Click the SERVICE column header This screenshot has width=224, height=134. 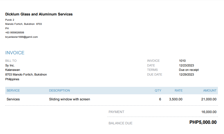[13, 90]
